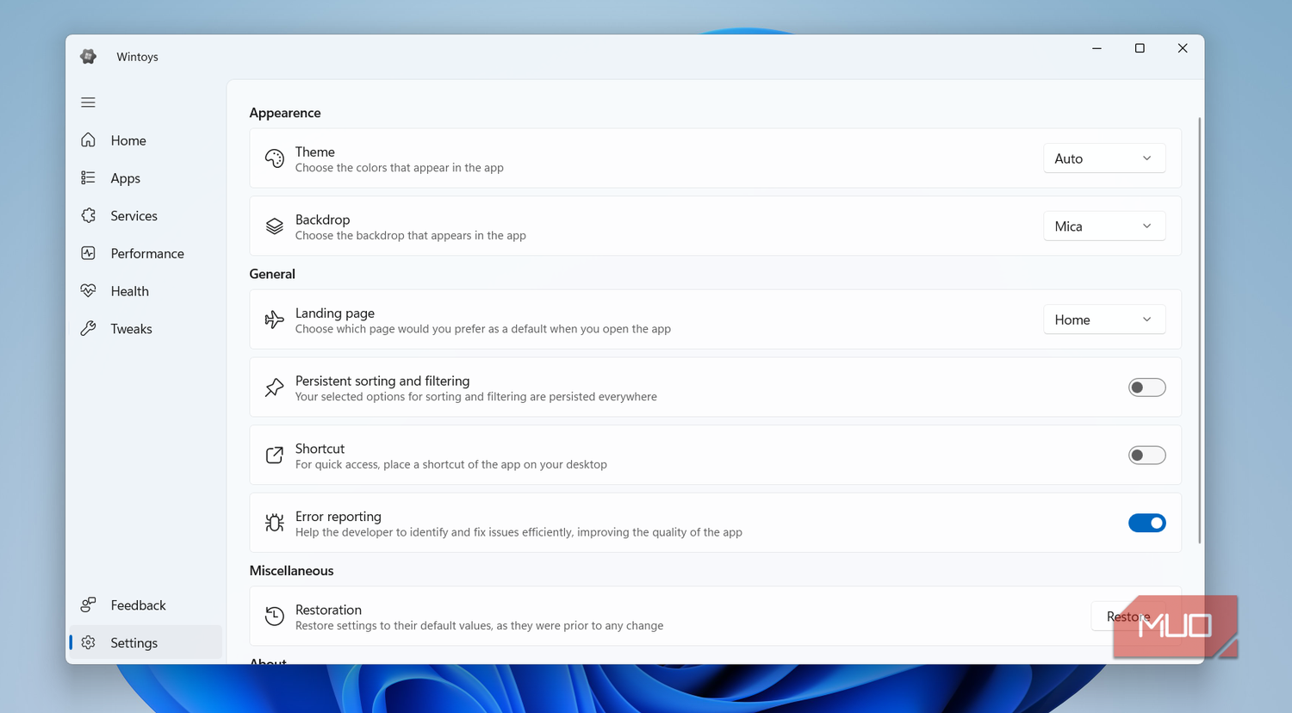Click the Theme palette icon

(274, 158)
